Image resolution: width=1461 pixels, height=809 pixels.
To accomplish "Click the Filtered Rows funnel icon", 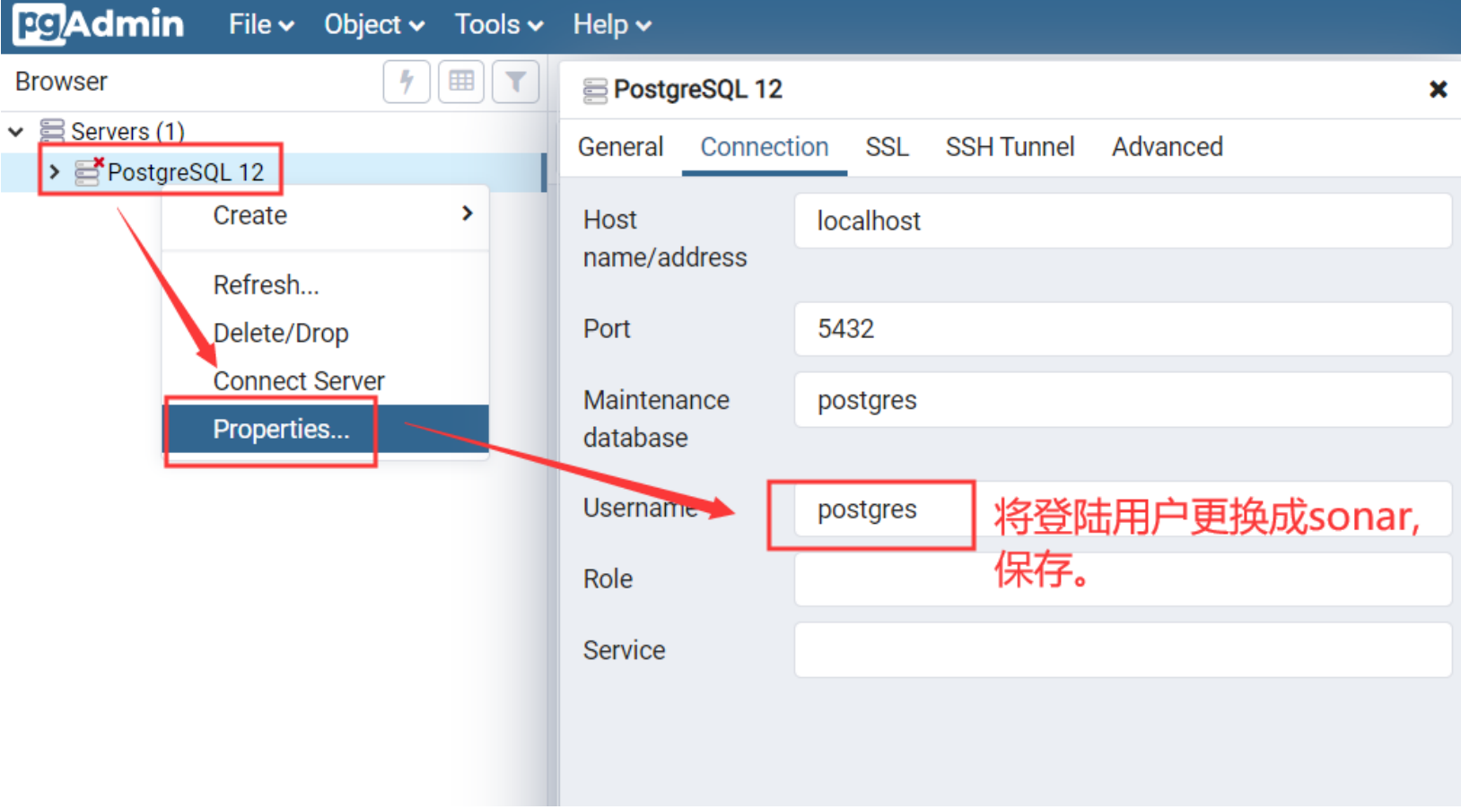I will coord(516,82).
